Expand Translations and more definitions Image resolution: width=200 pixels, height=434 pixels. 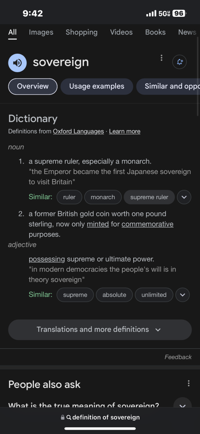click(x=100, y=330)
